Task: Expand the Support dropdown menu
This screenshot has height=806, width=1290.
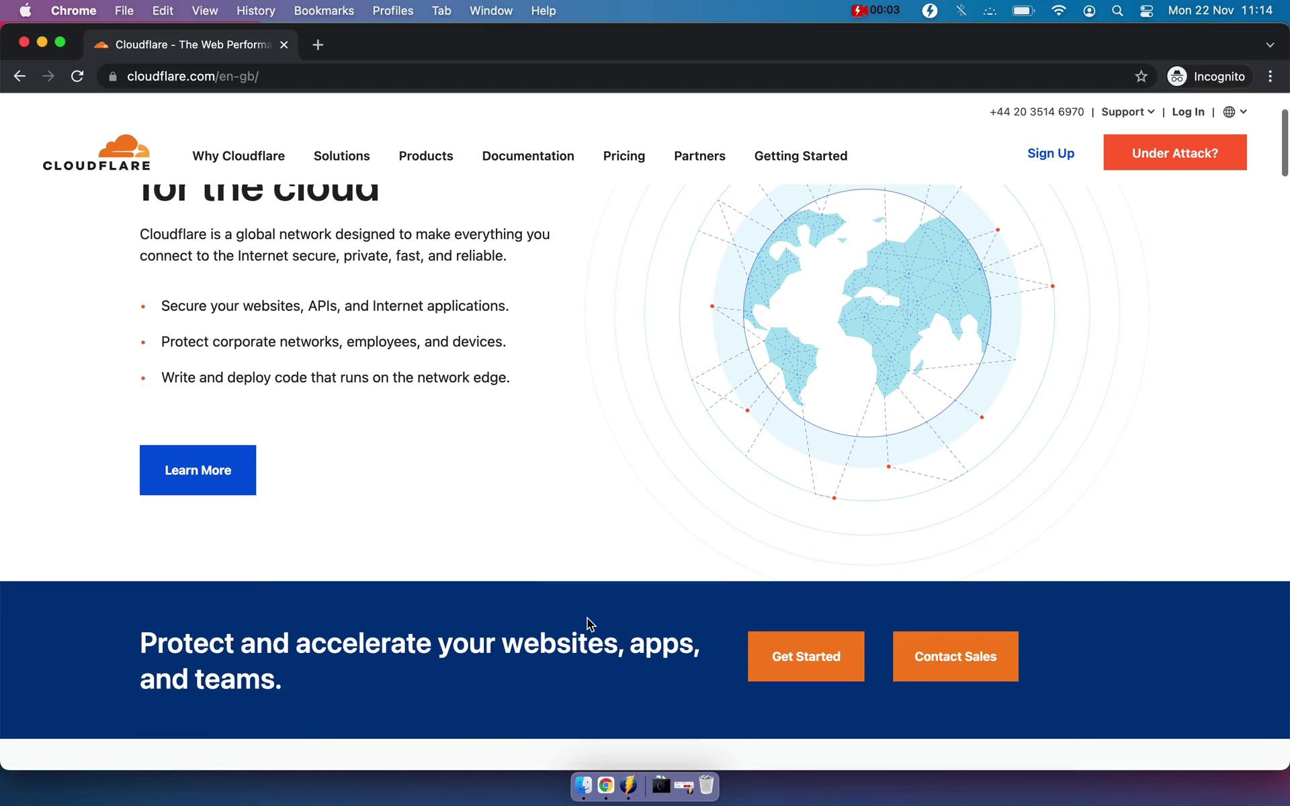Action: [x=1127, y=111]
